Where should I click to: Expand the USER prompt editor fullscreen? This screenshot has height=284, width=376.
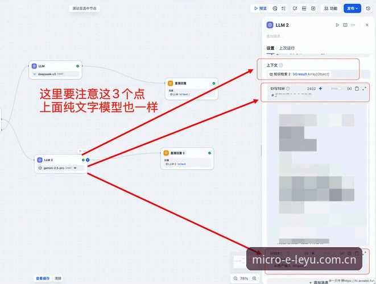[364, 253]
